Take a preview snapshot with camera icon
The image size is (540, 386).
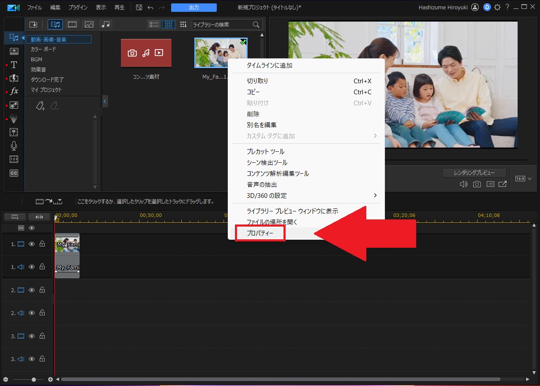point(477,184)
